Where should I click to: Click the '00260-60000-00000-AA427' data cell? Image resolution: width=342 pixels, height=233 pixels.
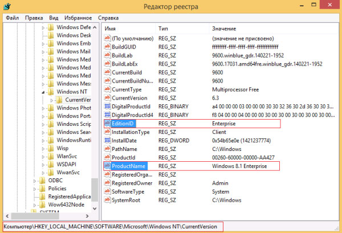click(243, 157)
